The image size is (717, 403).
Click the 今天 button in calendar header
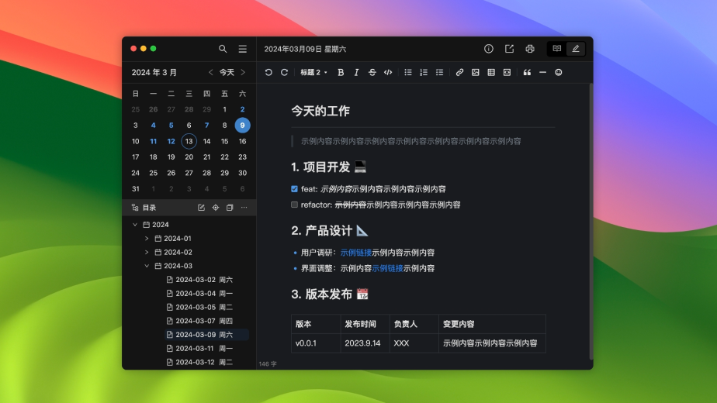coord(227,72)
